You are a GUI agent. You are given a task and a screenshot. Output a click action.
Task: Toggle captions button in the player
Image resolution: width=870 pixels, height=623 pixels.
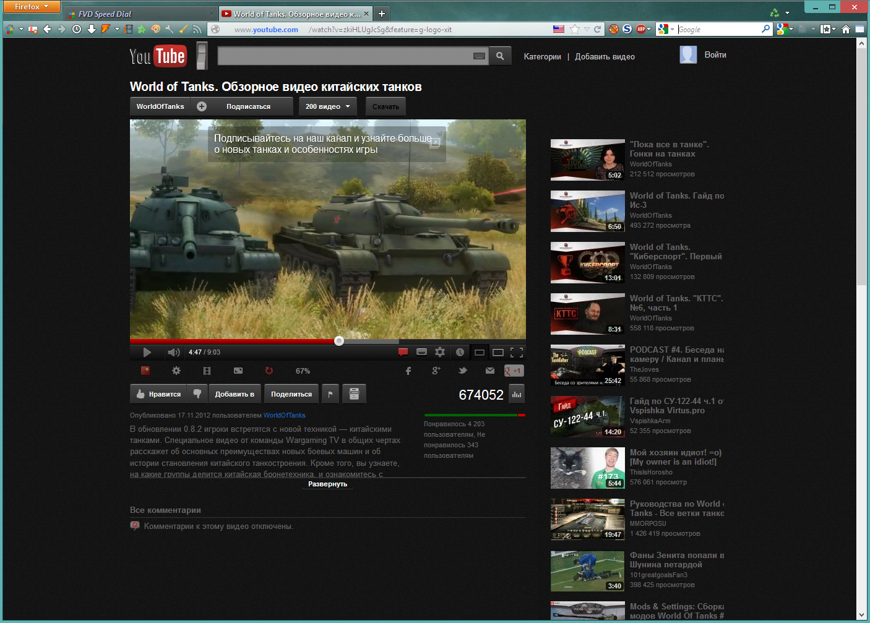tap(421, 352)
